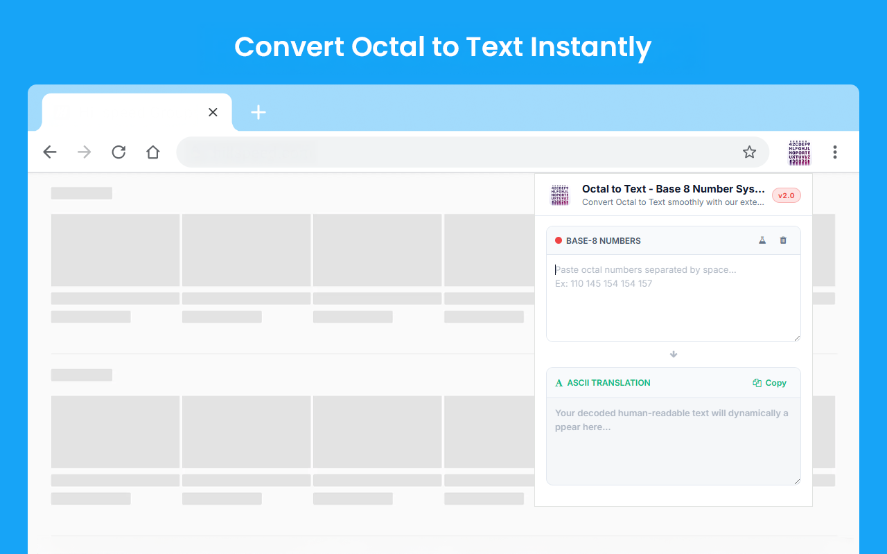Click the v2.0 version badge
The width and height of the screenshot is (887, 554).
(x=786, y=195)
